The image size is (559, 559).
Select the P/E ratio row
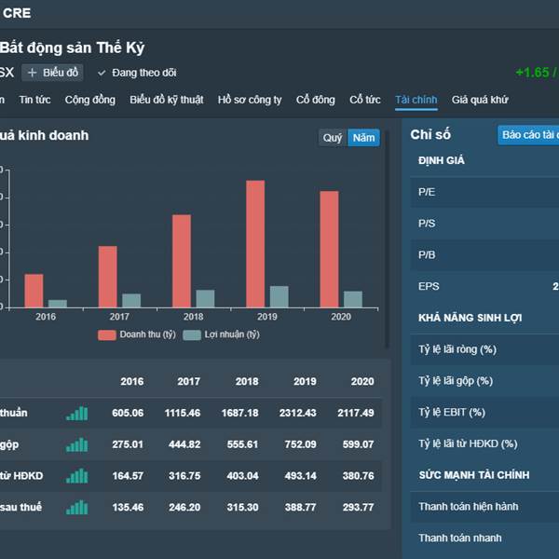click(484, 192)
